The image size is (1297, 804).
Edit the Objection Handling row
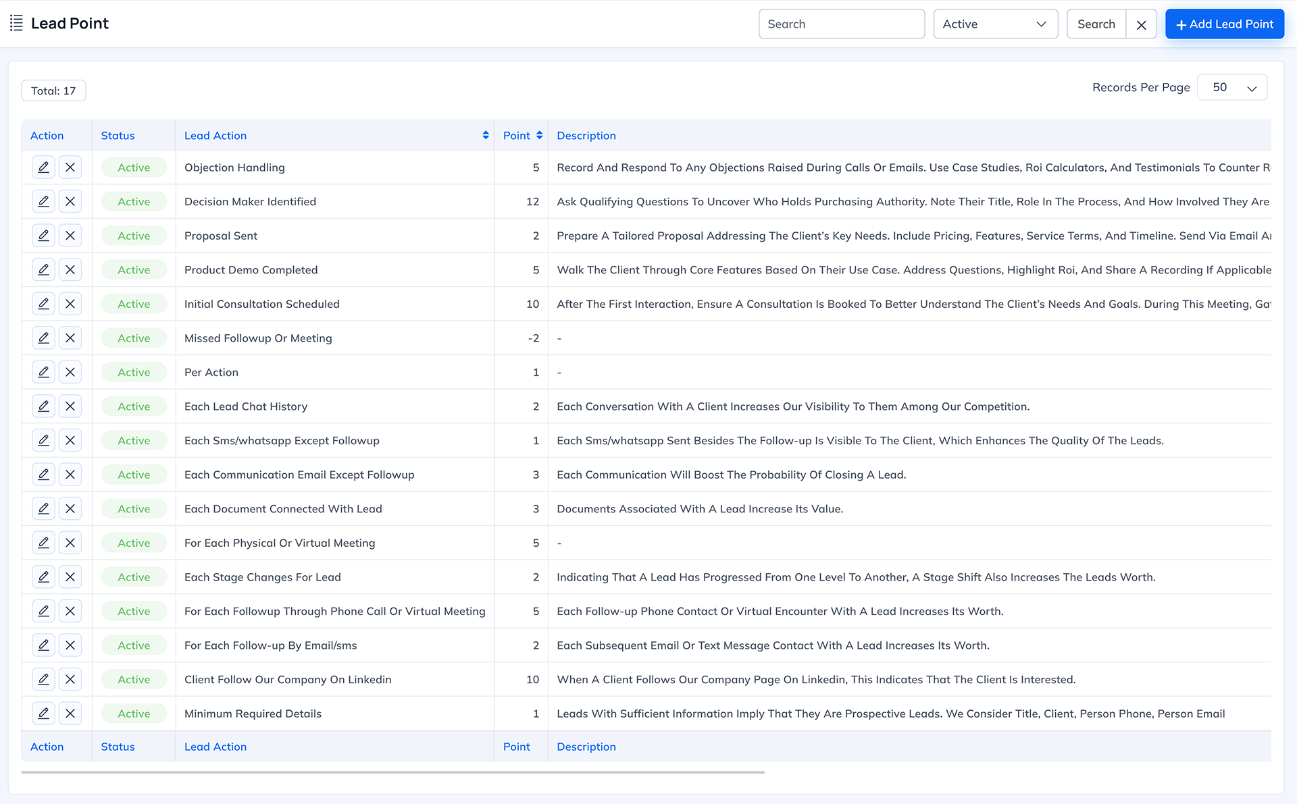click(x=43, y=167)
